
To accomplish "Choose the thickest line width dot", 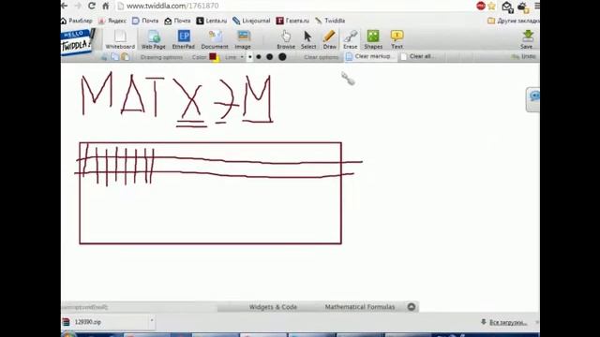I will (282, 57).
